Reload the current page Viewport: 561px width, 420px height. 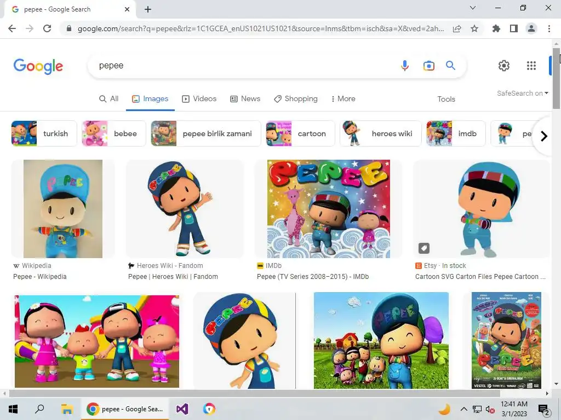point(47,28)
